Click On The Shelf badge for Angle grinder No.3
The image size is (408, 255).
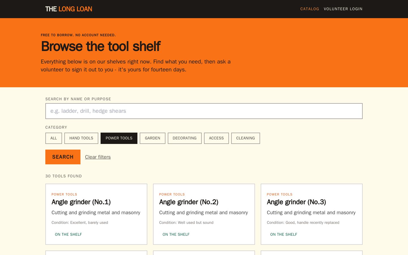[284, 234]
